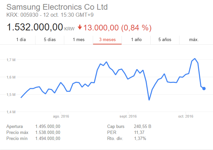Image resolution: width=213 pixels, height=150 pixels.
Task: Click the Apertura opening price value
Action: [48, 127]
